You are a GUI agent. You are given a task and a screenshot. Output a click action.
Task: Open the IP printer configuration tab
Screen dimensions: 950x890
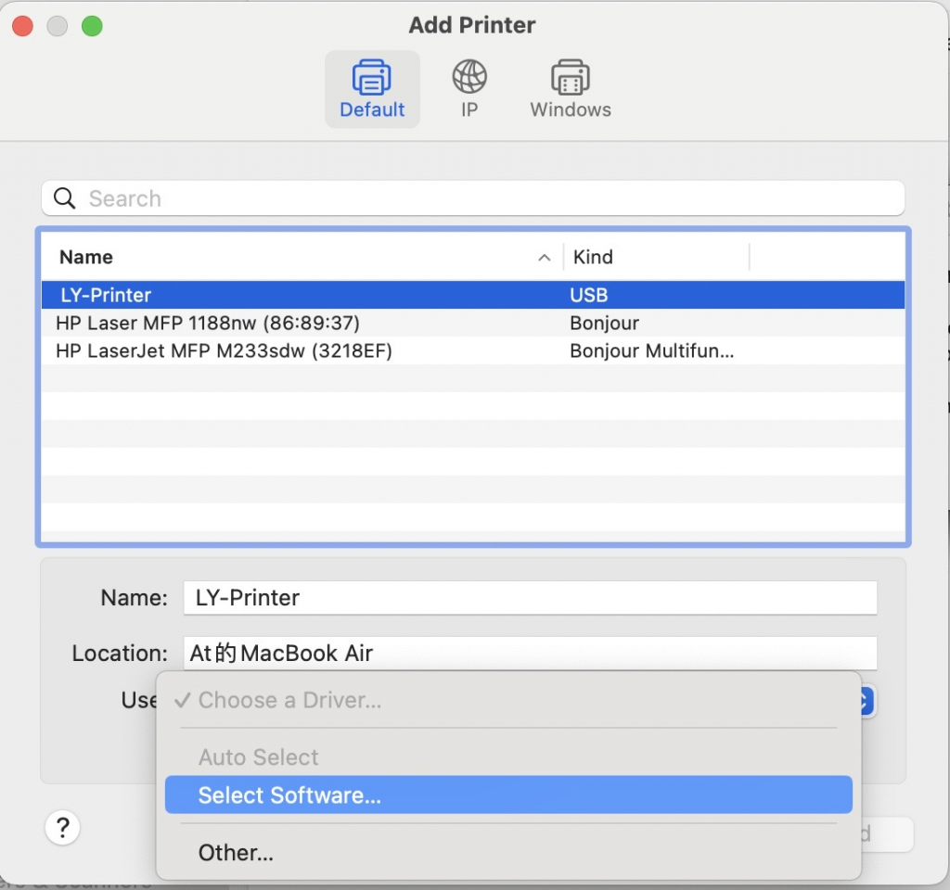click(469, 88)
